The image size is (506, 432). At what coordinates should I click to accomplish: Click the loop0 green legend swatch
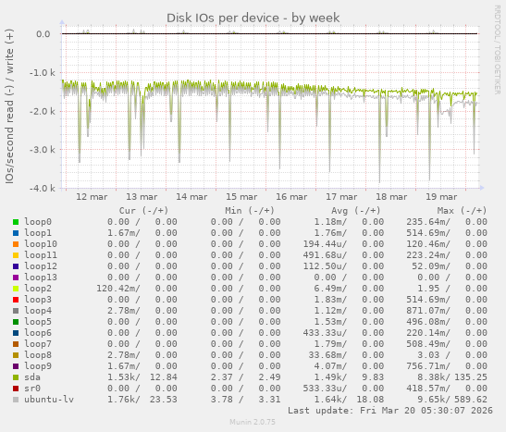pyautogui.click(x=16, y=222)
